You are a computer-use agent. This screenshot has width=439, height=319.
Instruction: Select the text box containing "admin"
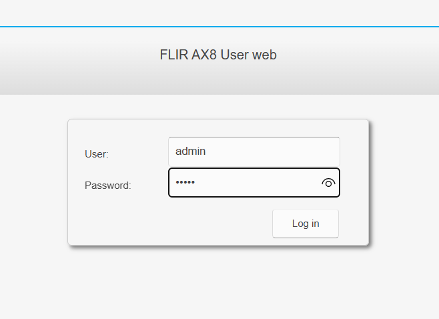[254, 151]
